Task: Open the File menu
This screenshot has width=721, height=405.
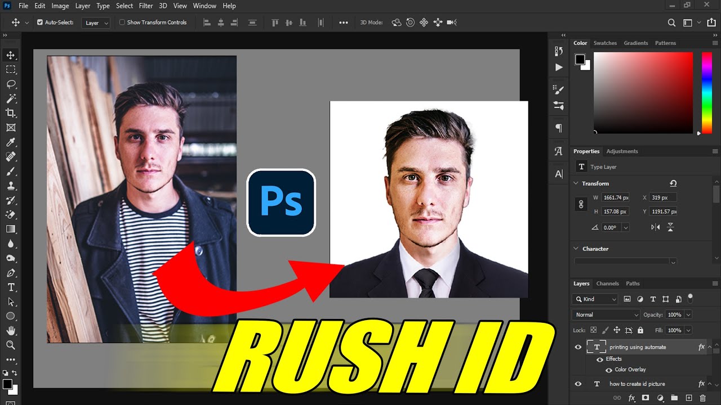Action: (23, 6)
